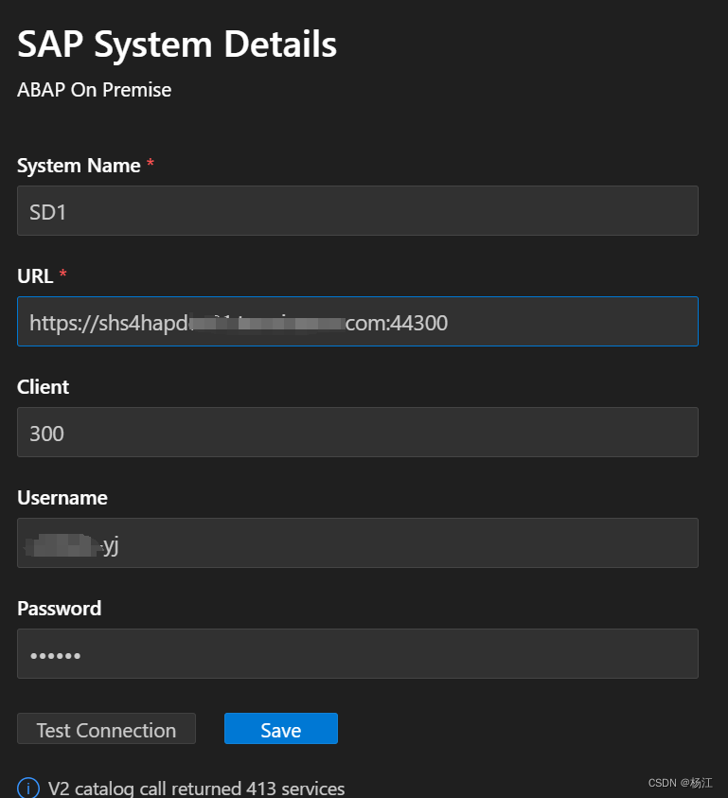Viewport: 728px width, 798px height.
Task: Click the info icon next to catalog message
Action: (x=27, y=787)
